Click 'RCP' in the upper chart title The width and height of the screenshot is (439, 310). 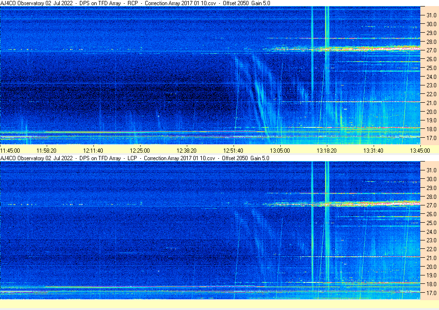133,3
